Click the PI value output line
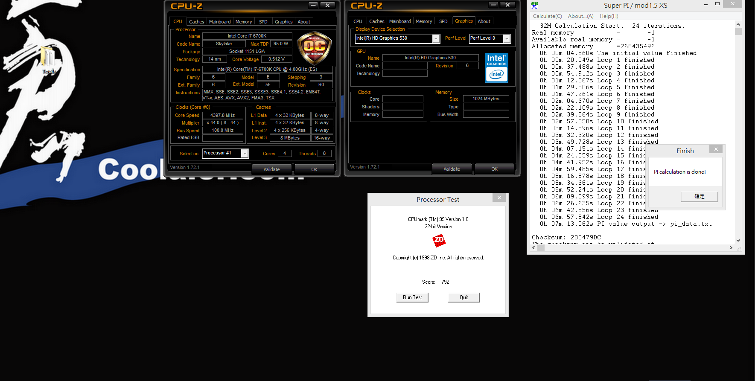The image size is (755, 381). [626, 224]
